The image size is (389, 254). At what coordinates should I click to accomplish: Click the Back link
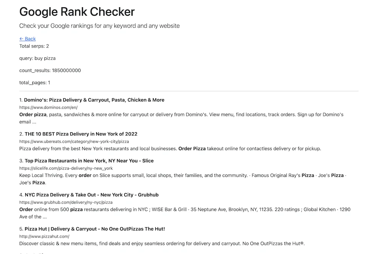tap(27, 38)
